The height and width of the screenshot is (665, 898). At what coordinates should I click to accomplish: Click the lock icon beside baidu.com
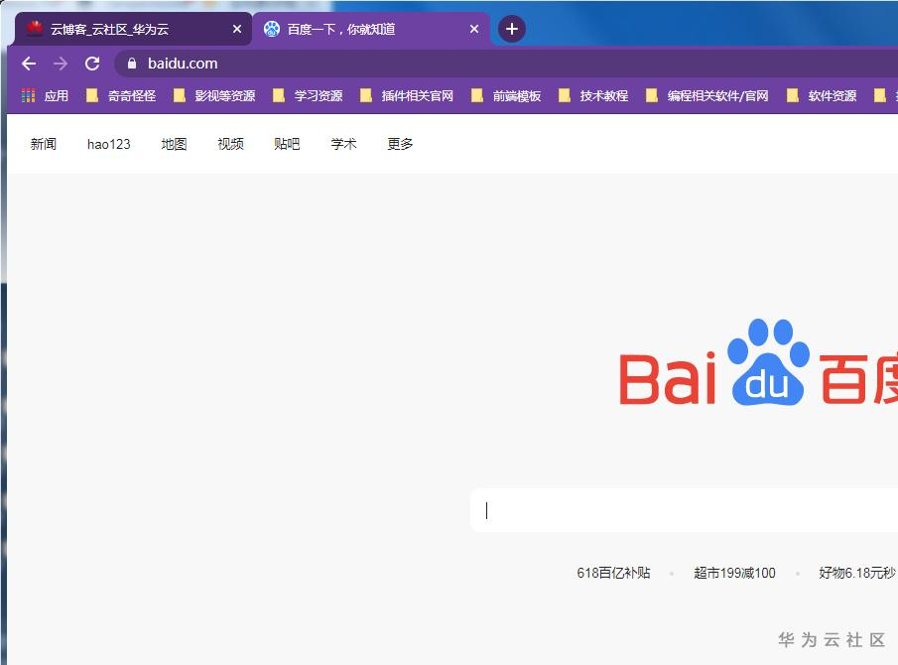(x=132, y=64)
